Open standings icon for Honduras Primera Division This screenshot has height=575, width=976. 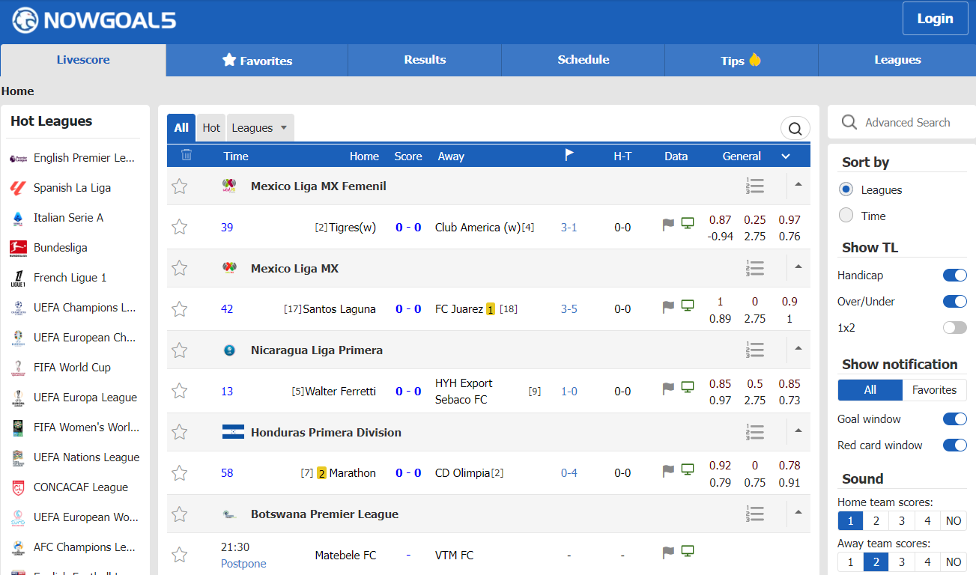(x=754, y=432)
